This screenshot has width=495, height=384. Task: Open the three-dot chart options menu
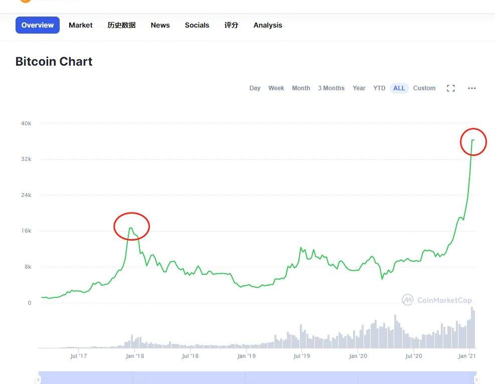point(471,88)
